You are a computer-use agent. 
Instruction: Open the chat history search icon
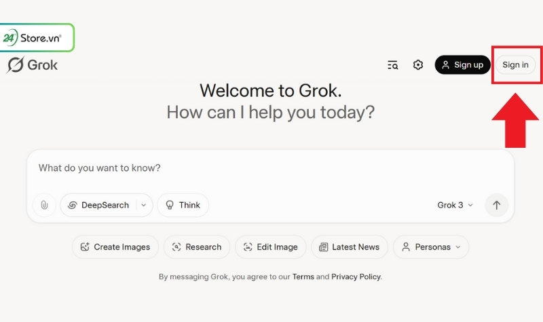click(x=393, y=65)
